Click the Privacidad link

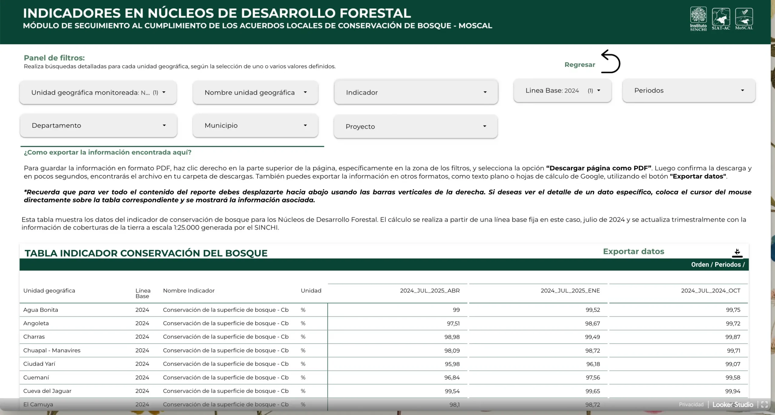click(691, 404)
